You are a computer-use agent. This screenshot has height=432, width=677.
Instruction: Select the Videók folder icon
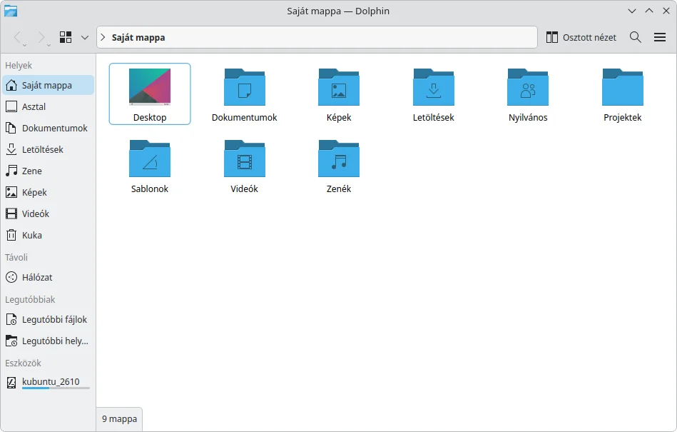click(245, 158)
